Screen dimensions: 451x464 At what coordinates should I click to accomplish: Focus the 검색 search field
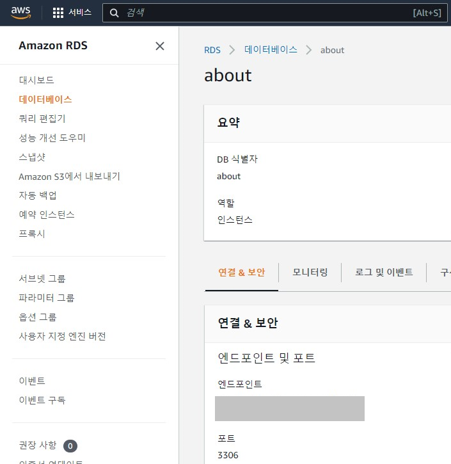click(275, 13)
